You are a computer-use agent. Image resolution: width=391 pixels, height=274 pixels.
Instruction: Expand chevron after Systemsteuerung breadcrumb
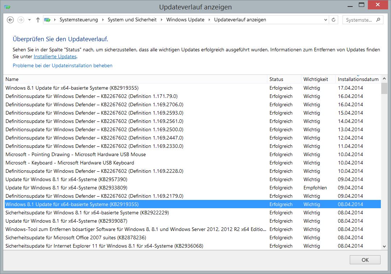tap(103, 20)
